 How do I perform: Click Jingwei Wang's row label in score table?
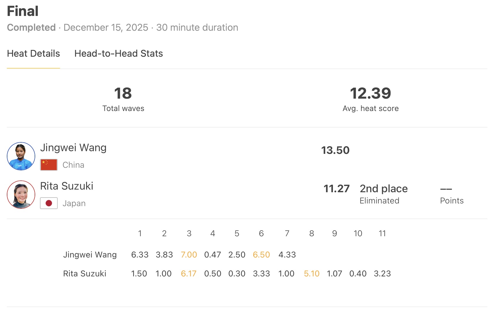click(90, 255)
